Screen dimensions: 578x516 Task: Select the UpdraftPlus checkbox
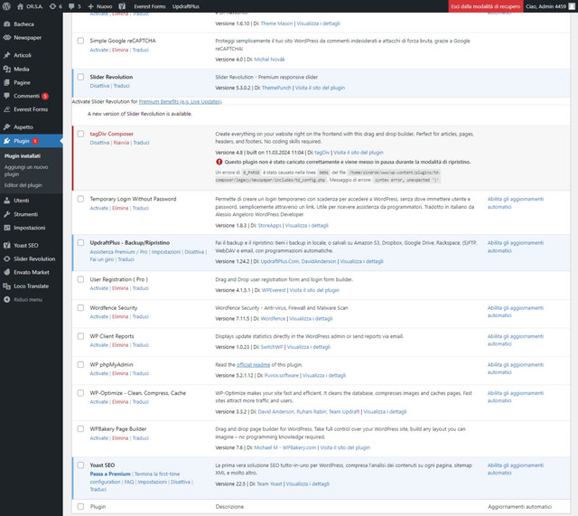click(x=80, y=242)
